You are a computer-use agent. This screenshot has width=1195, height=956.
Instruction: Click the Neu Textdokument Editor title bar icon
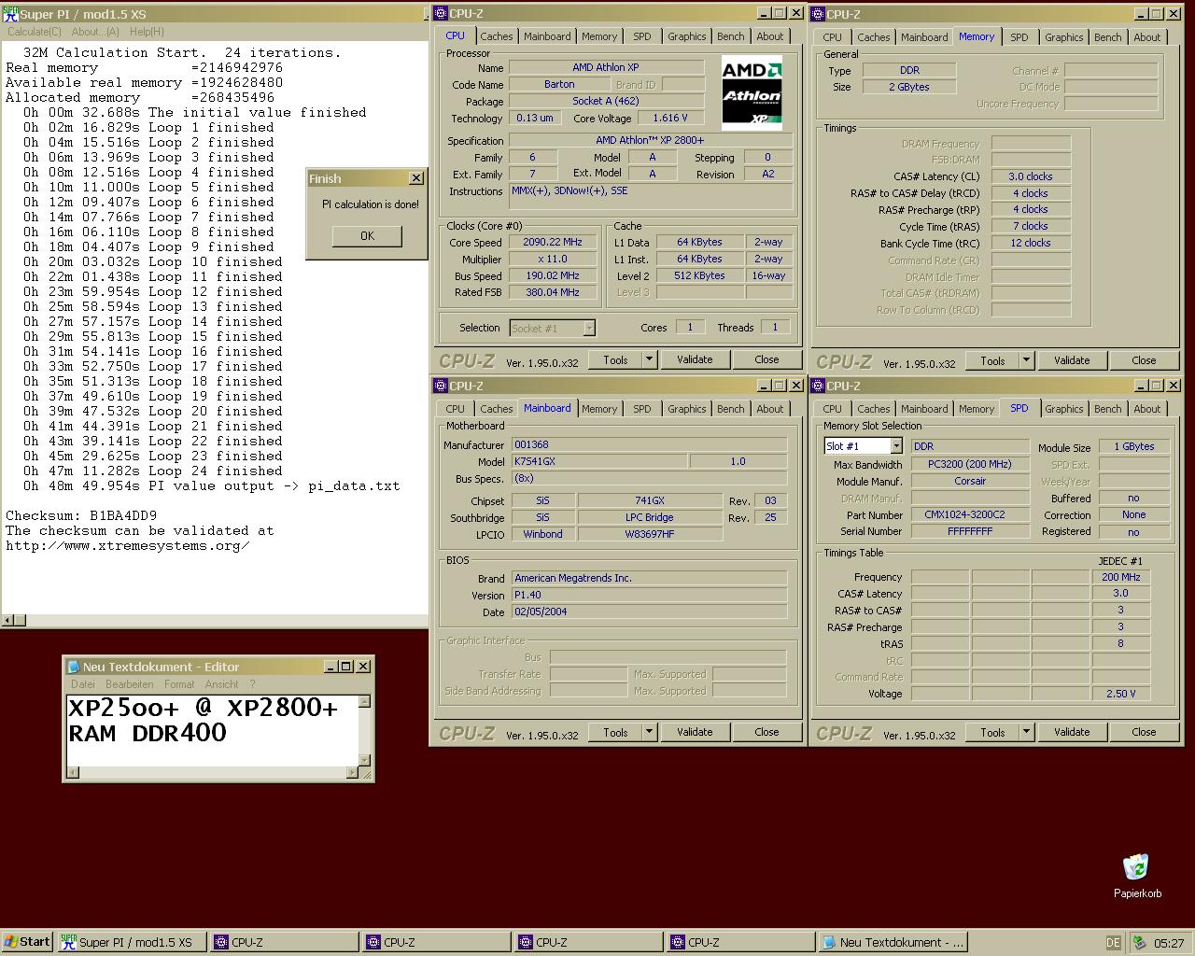click(73, 667)
